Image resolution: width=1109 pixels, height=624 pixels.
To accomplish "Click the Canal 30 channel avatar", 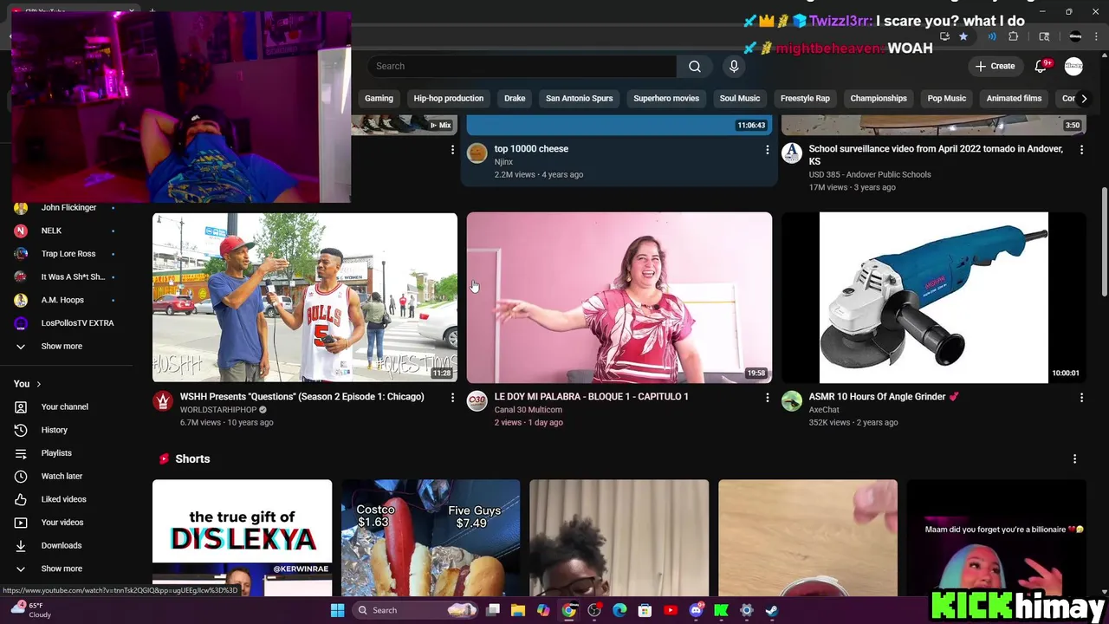I will point(477,400).
